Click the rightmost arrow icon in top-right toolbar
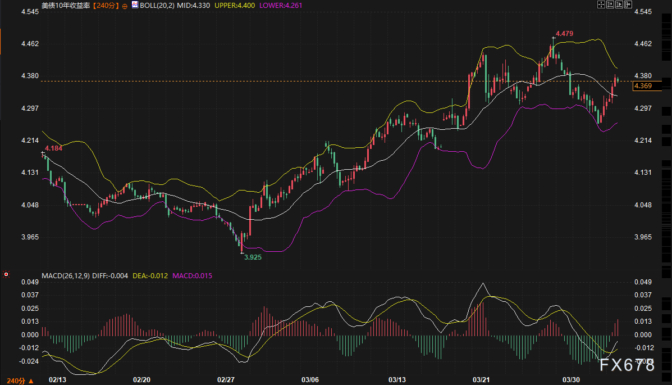Screen dimensions: 672x385 pos(628,4)
